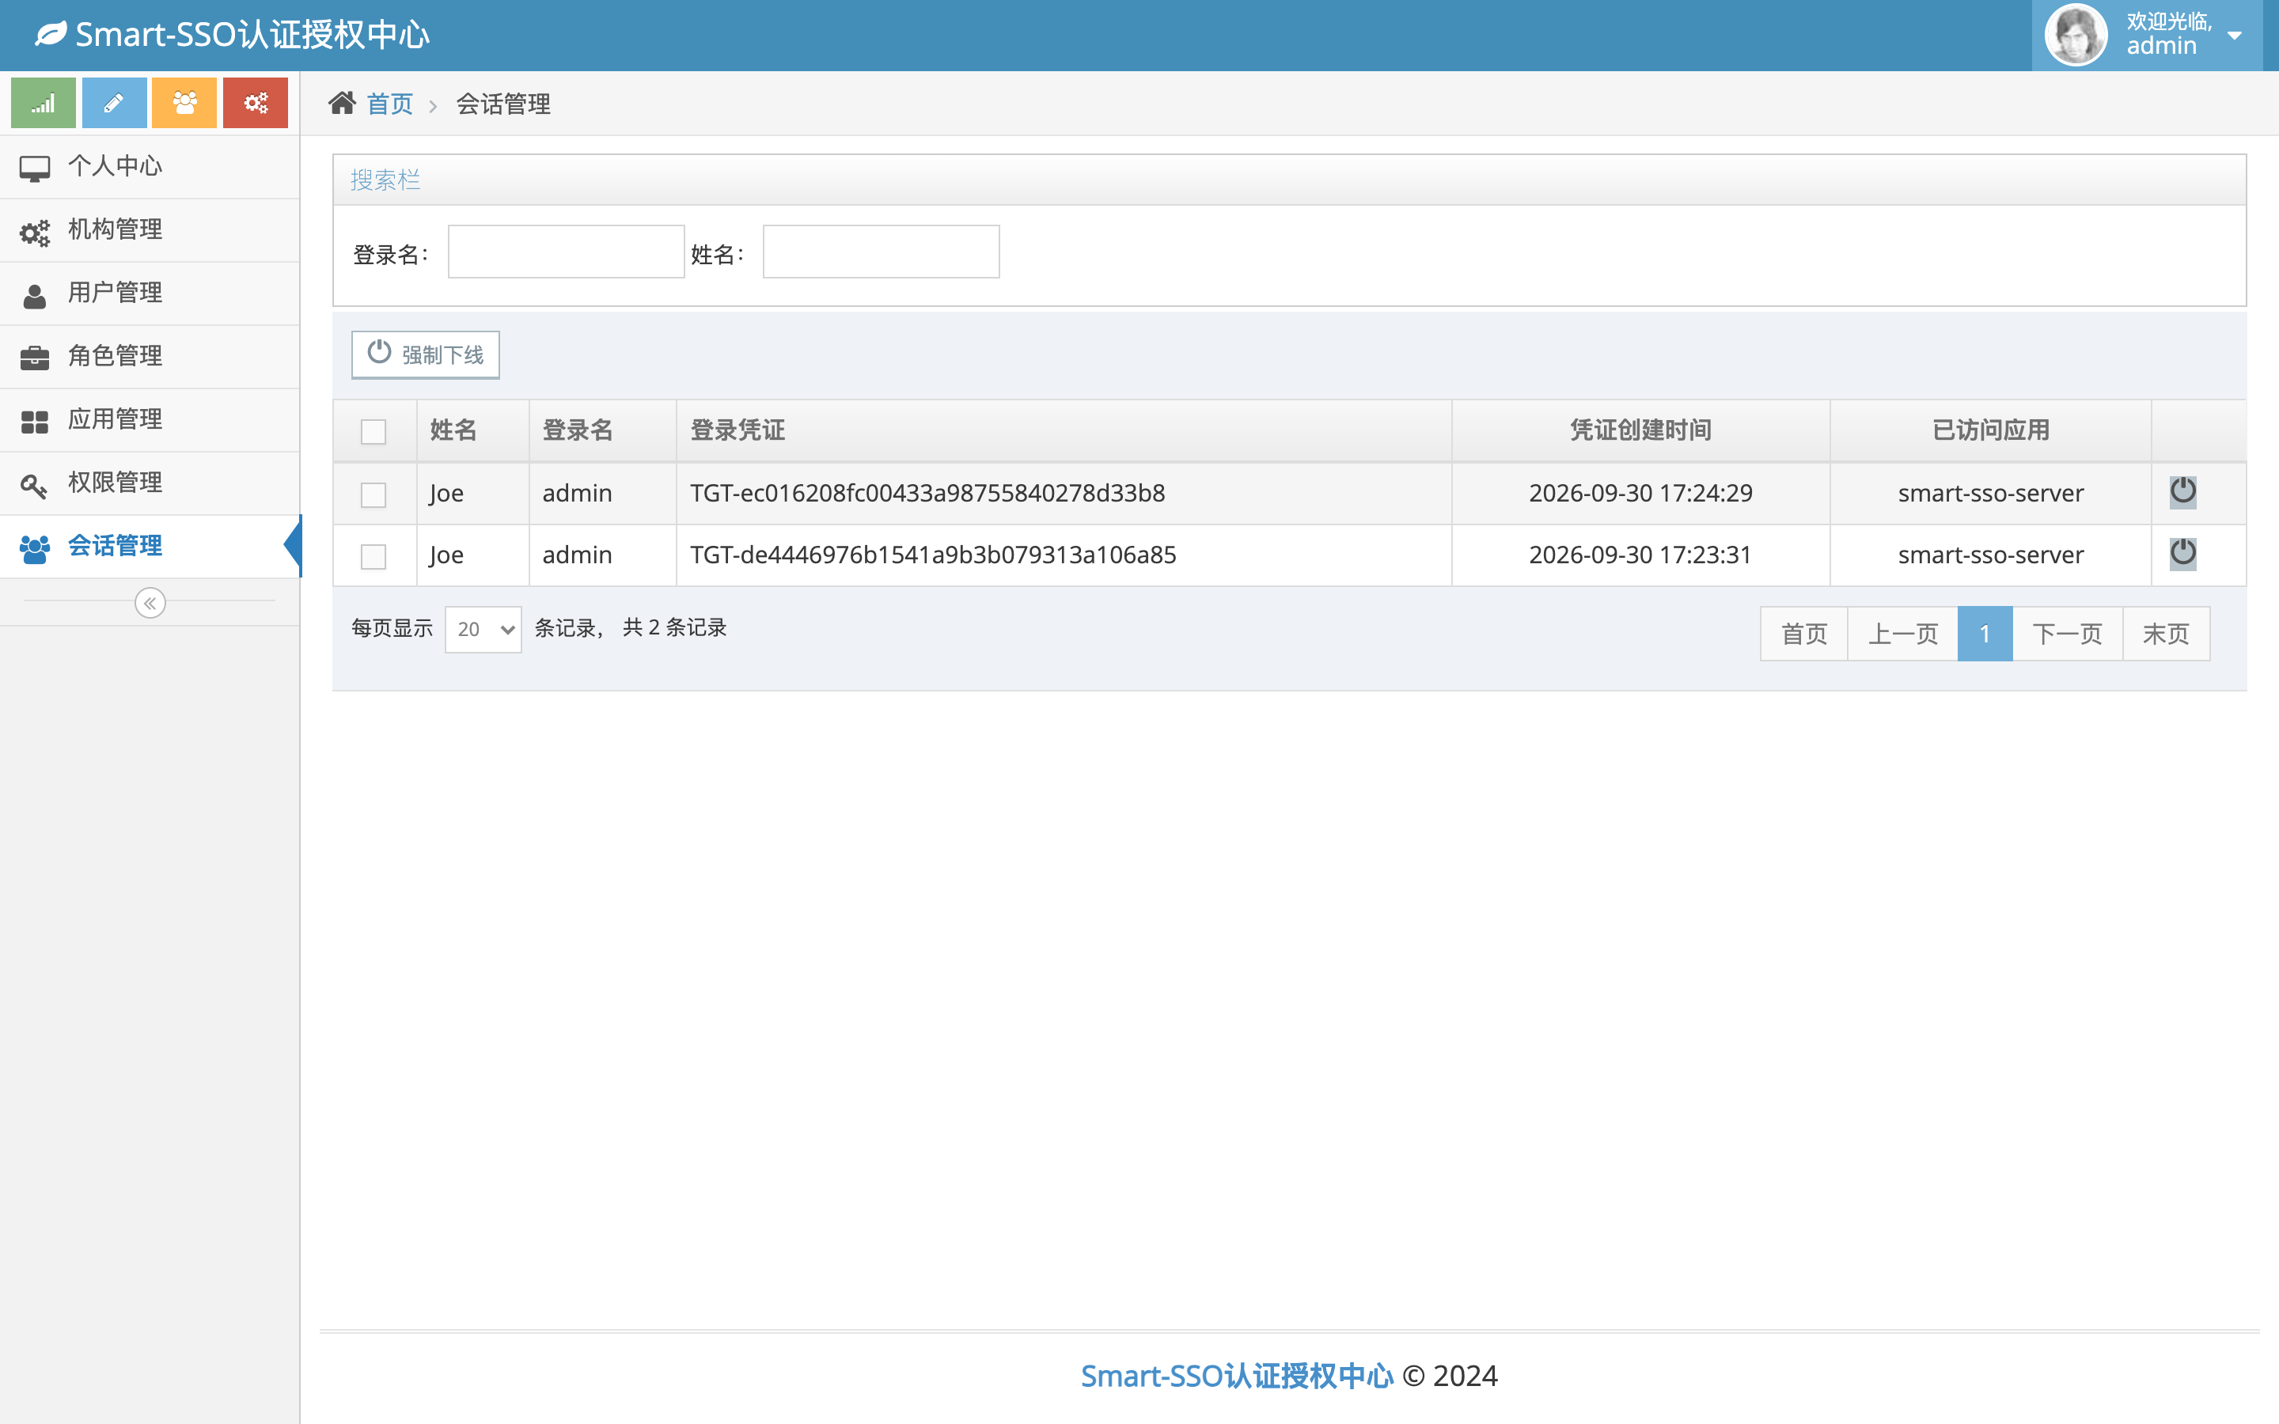Click the blue pencil shortcut icon
Screen dimensions: 2279x1424
(x=114, y=103)
